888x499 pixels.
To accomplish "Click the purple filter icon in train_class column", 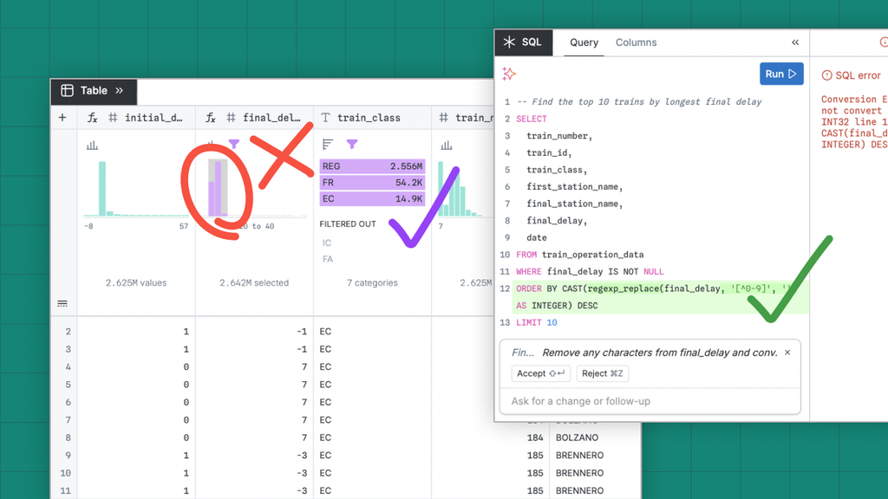I will point(352,145).
